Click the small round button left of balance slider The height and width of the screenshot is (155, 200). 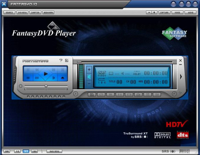point(20,86)
